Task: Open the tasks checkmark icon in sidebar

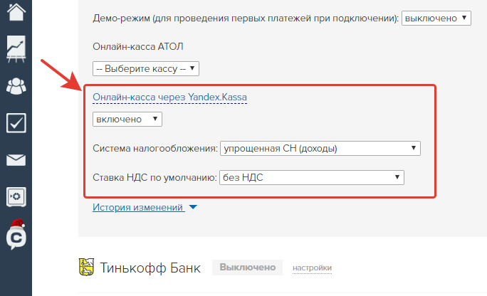Action: click(16, 123)
